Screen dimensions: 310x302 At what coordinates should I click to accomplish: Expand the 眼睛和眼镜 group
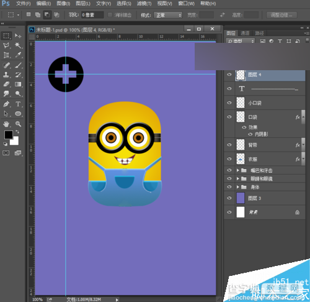238,178
